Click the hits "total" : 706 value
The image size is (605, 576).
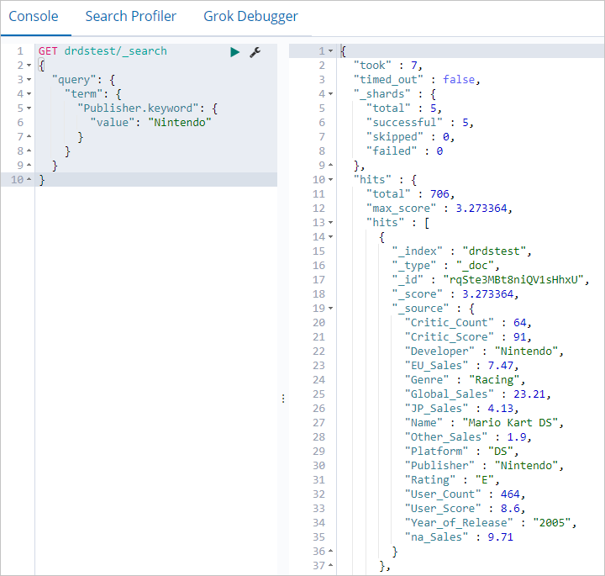(439, 193)
